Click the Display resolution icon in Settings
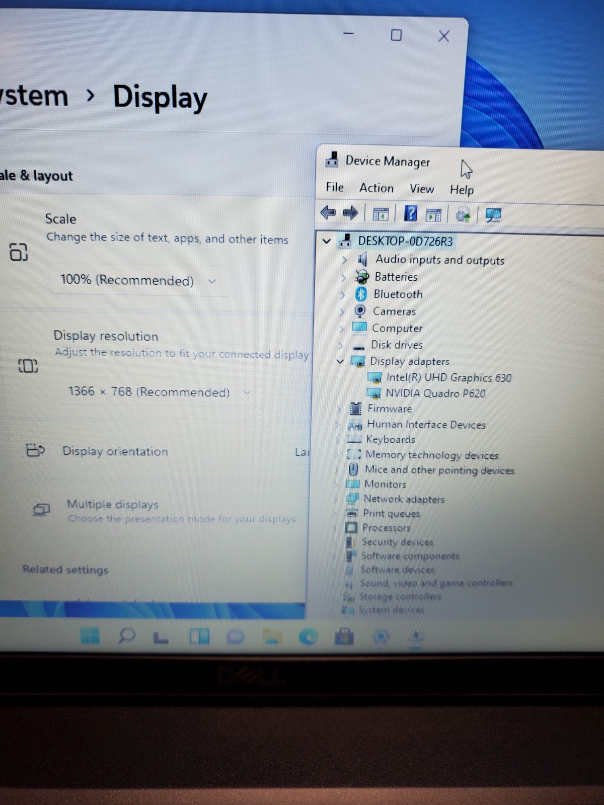The image size is (604, 805). [x=28, y=366]
